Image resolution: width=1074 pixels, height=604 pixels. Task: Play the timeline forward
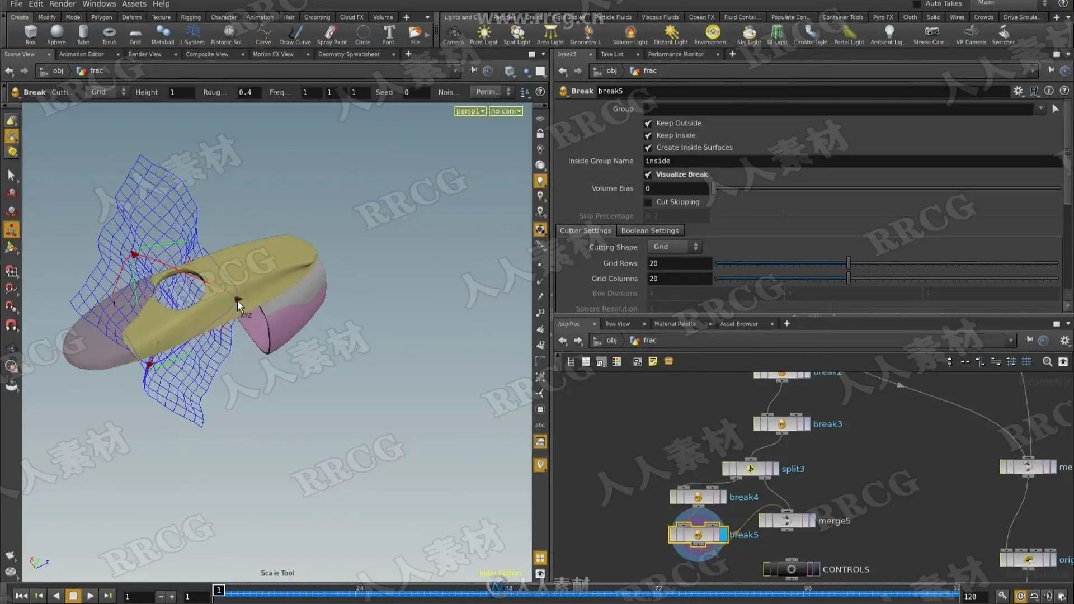tap(90, 596)
